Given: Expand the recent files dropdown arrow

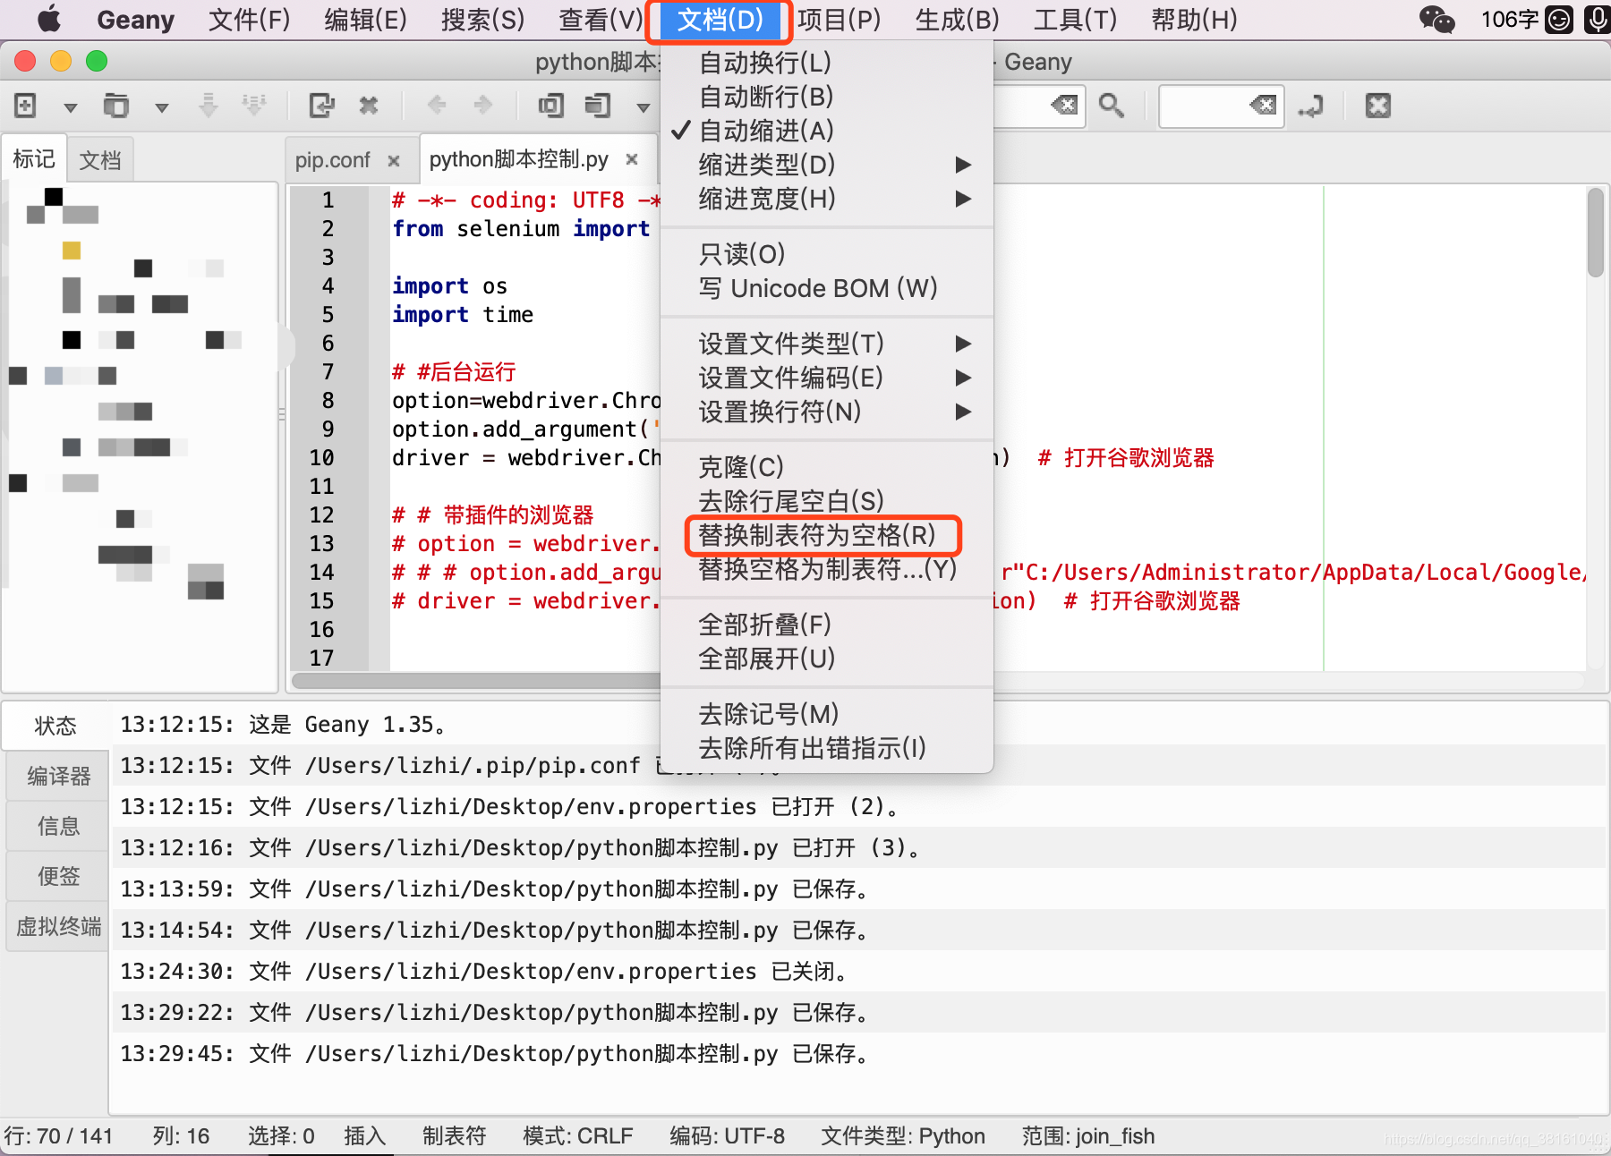Looking at the screenshot, I should point(162,107).
